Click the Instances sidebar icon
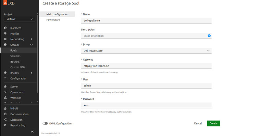The image size is (274, 136). point(5,28)
